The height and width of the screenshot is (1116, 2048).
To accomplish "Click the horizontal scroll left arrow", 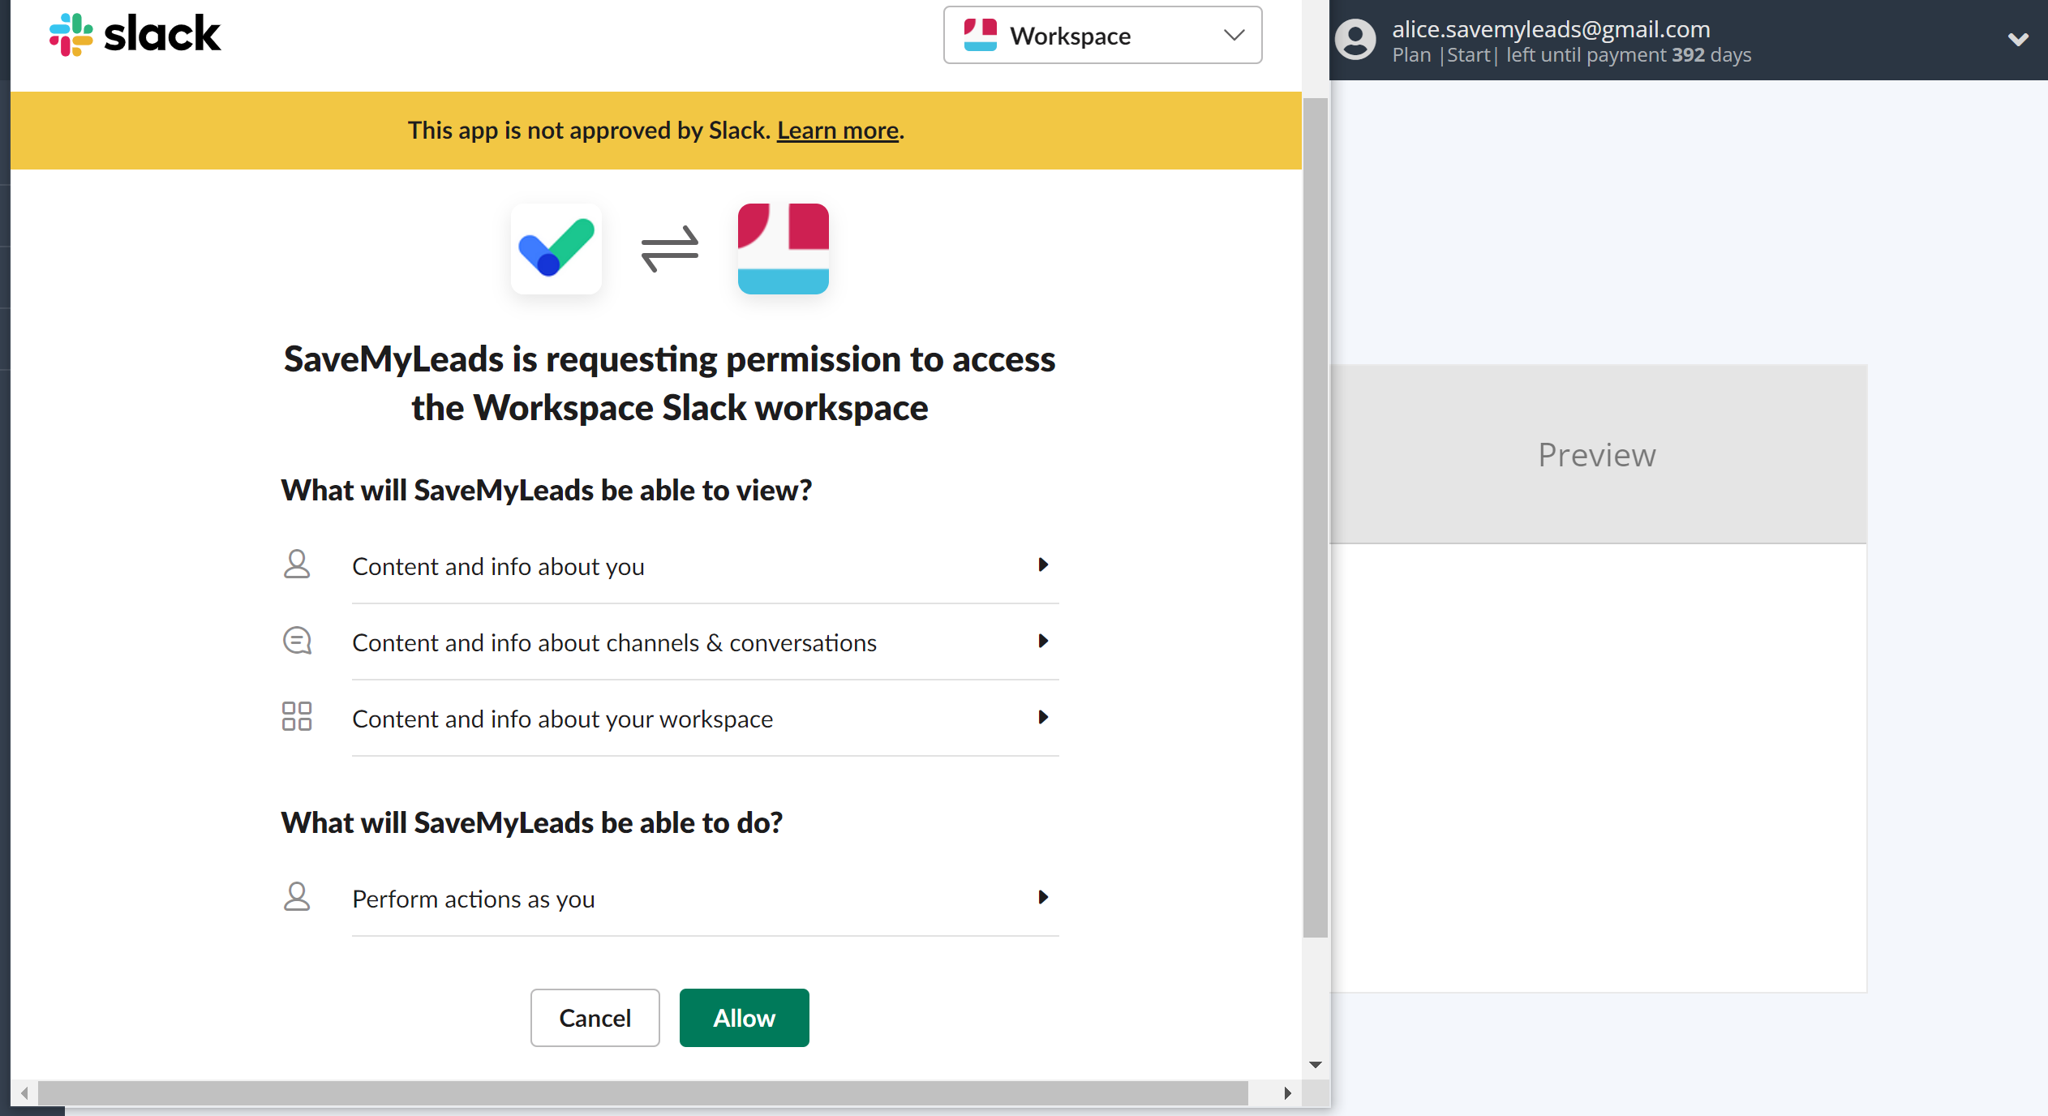I will 24,1092.
